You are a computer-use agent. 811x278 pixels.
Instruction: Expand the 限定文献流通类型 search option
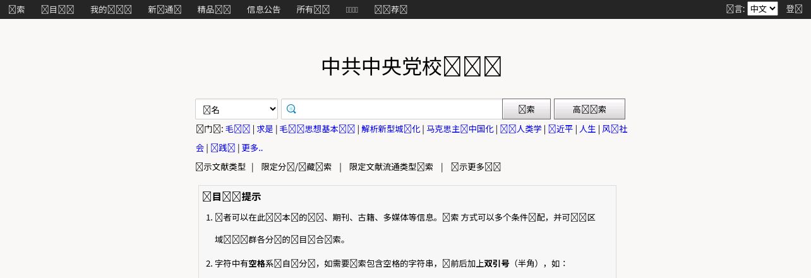pyautogui.click(x=391, y=167)
